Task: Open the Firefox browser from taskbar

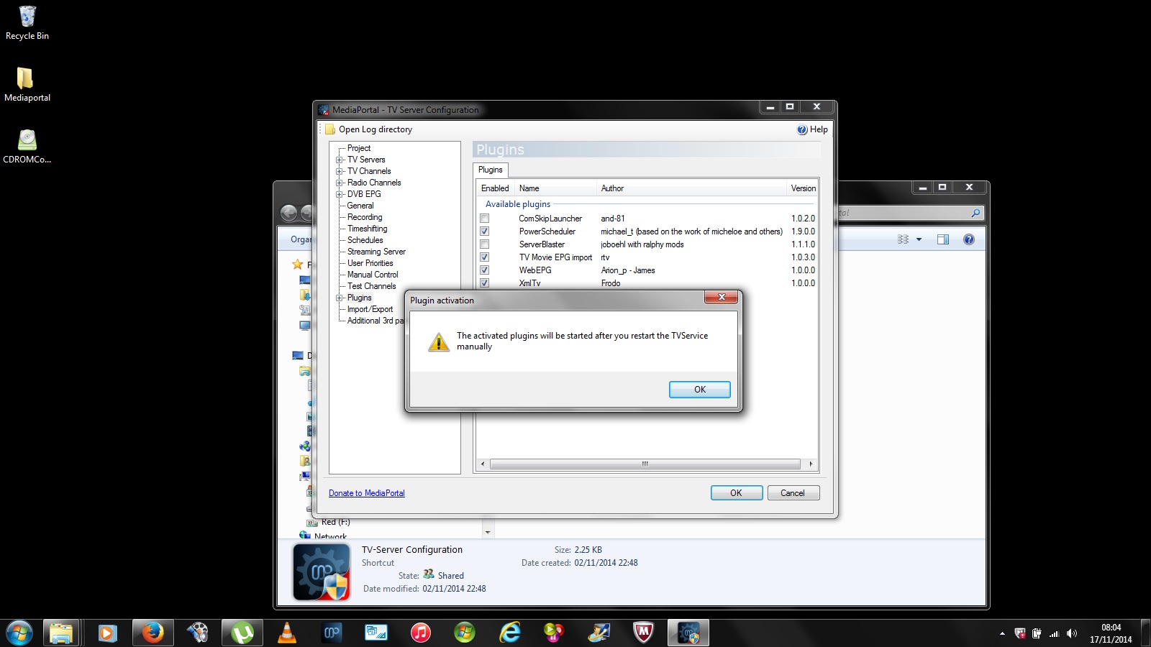Action: pos(153,633)
